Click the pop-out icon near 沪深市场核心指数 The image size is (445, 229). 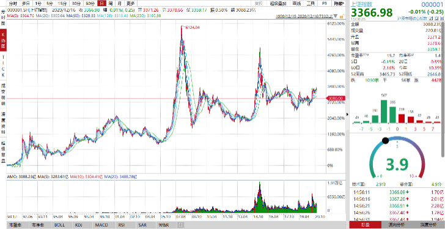pos(431,18)
